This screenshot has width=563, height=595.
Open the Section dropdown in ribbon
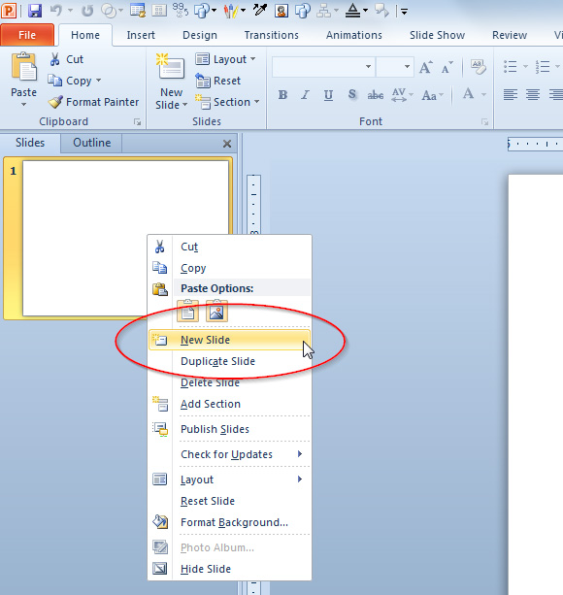(227, 102)
